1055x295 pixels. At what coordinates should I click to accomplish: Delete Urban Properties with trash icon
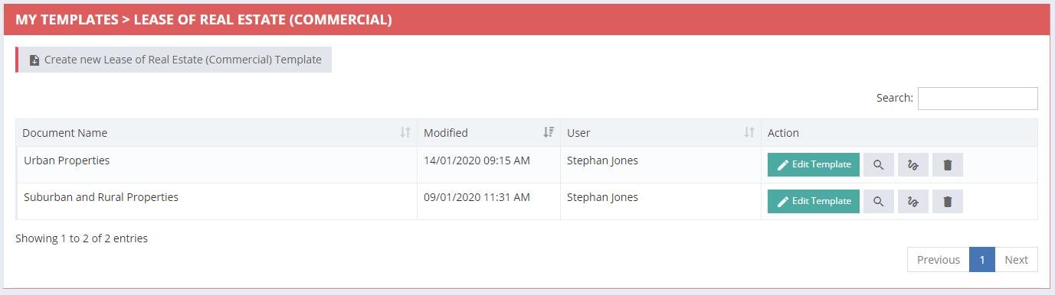(948, 164)
